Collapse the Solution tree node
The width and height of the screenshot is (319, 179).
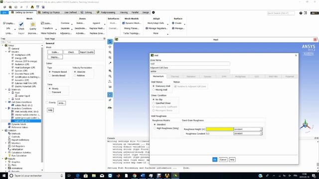2,130
